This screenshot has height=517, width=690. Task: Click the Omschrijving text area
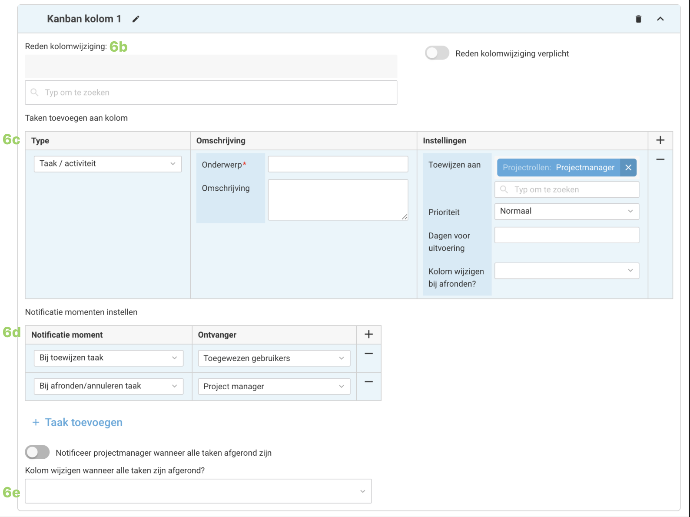coord(338,200)
